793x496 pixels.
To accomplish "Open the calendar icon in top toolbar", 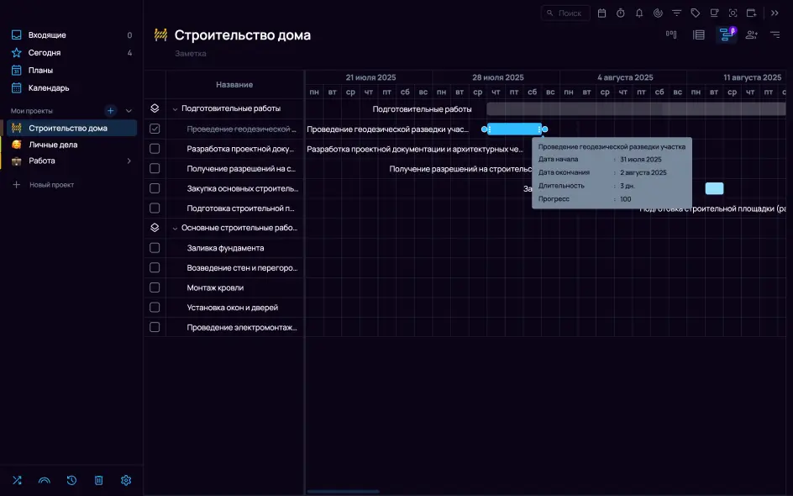I will [600, 13].
